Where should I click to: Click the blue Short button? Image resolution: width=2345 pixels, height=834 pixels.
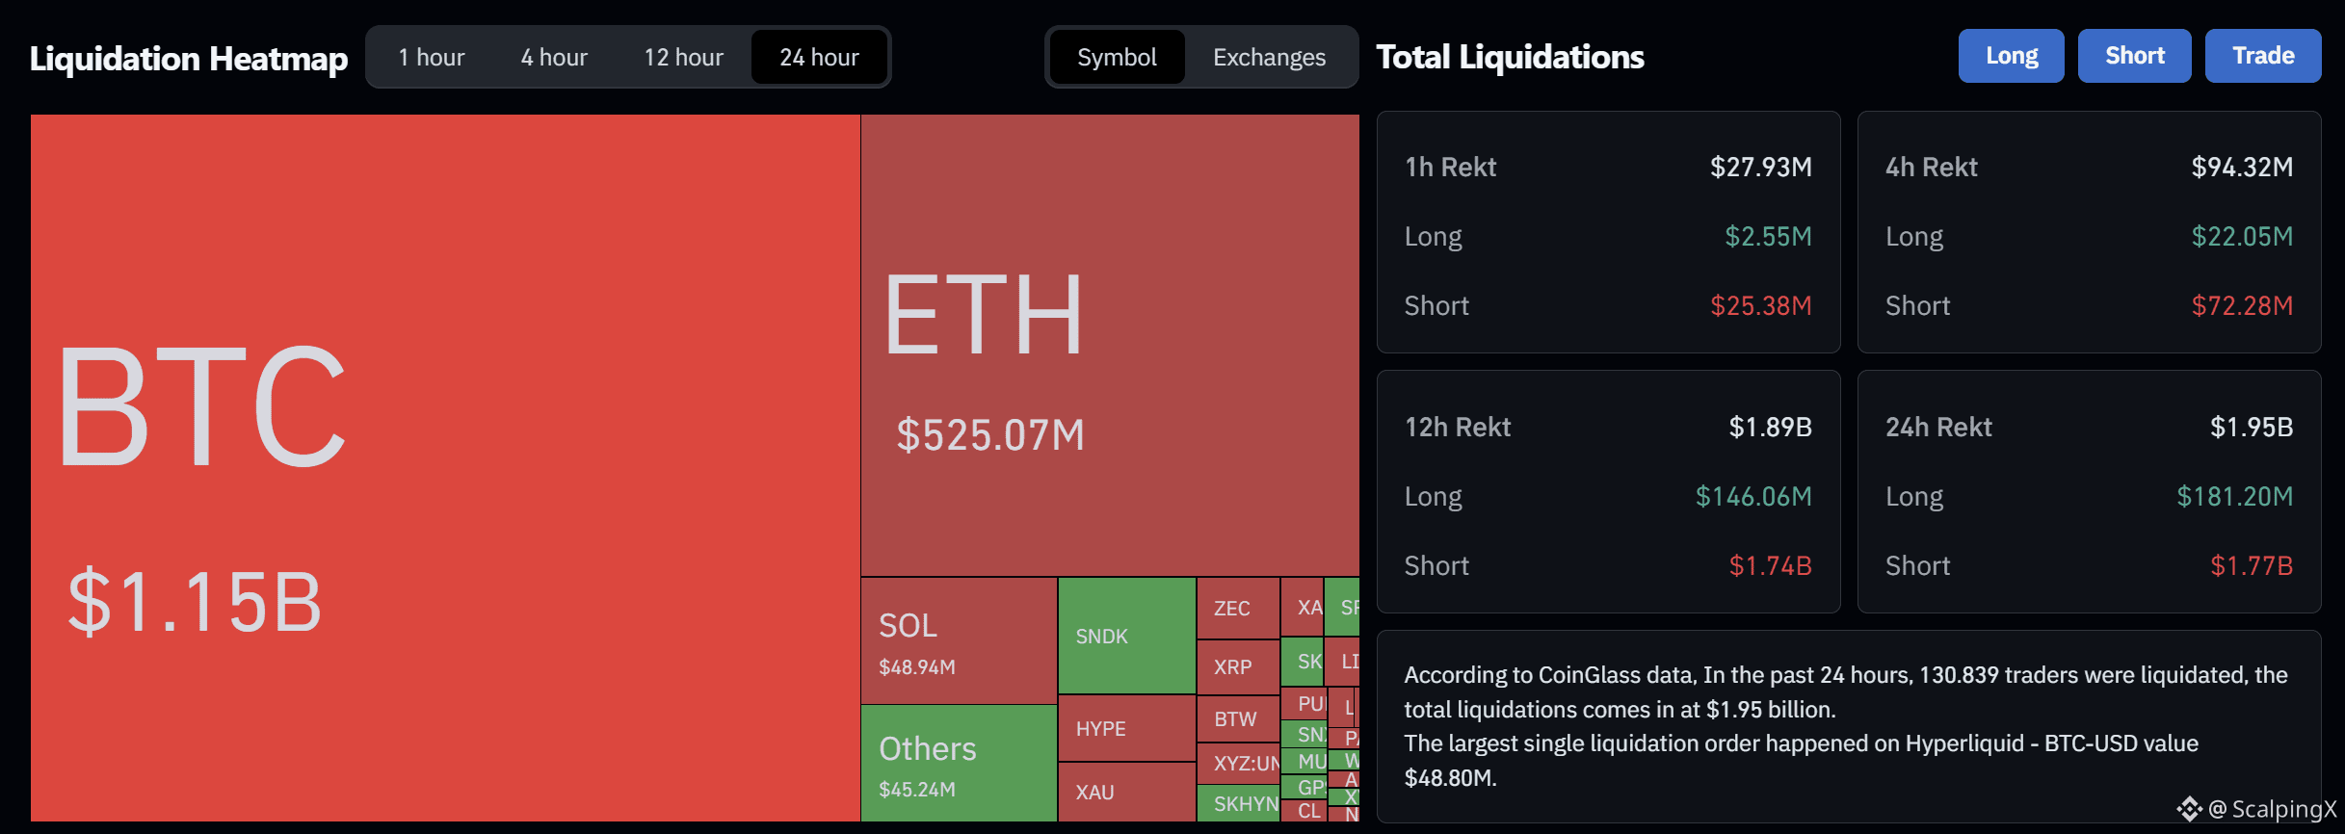[2134, 56]
